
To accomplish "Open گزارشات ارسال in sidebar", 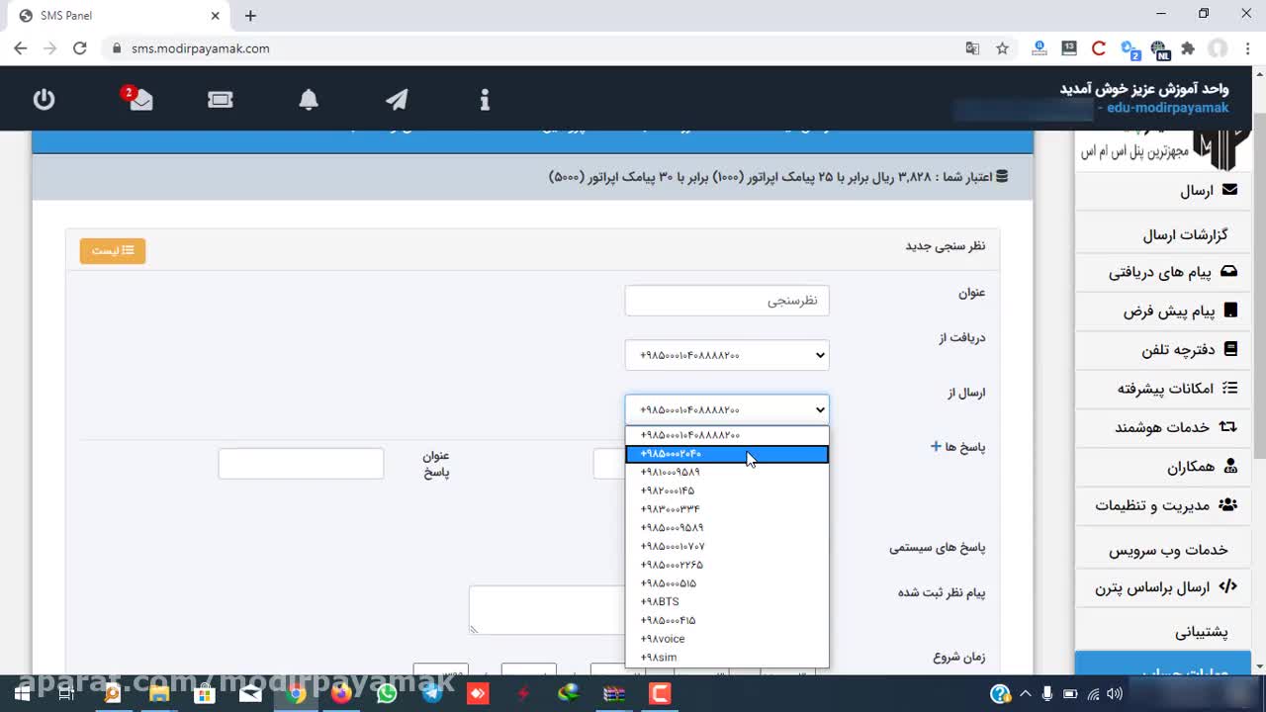I will [x=1185, y=234].
